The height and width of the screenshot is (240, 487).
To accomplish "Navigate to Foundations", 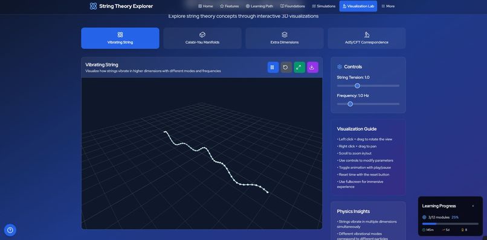I will point(292,6).
